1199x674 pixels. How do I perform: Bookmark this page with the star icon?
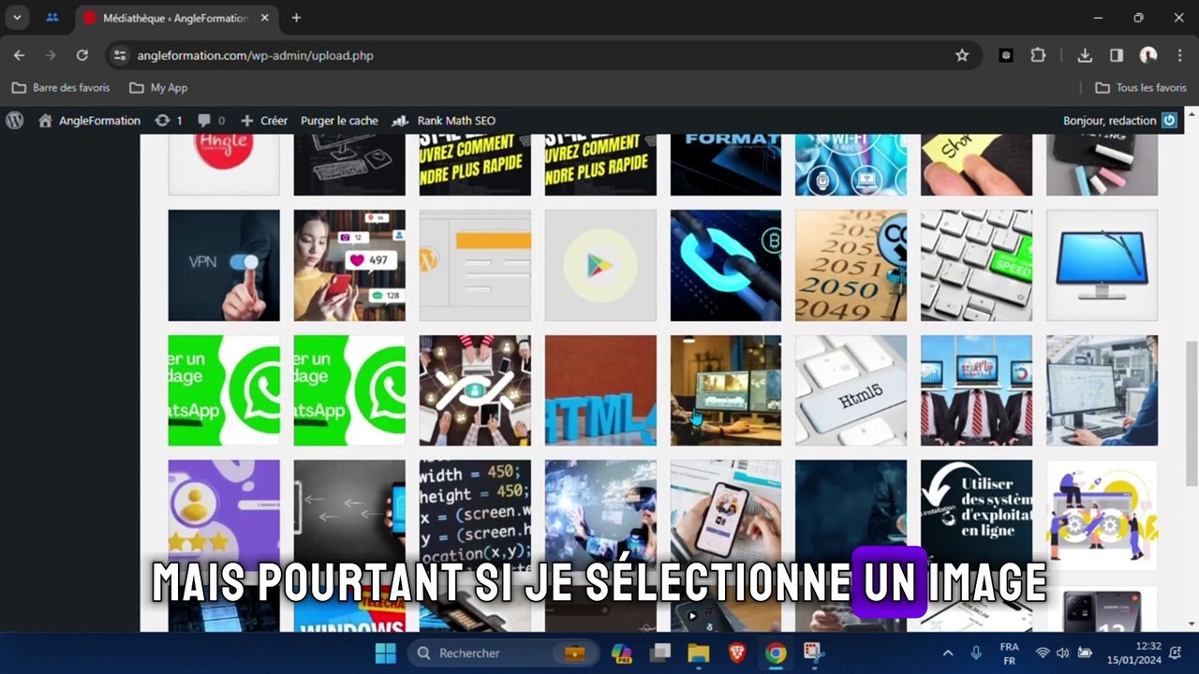962,55
